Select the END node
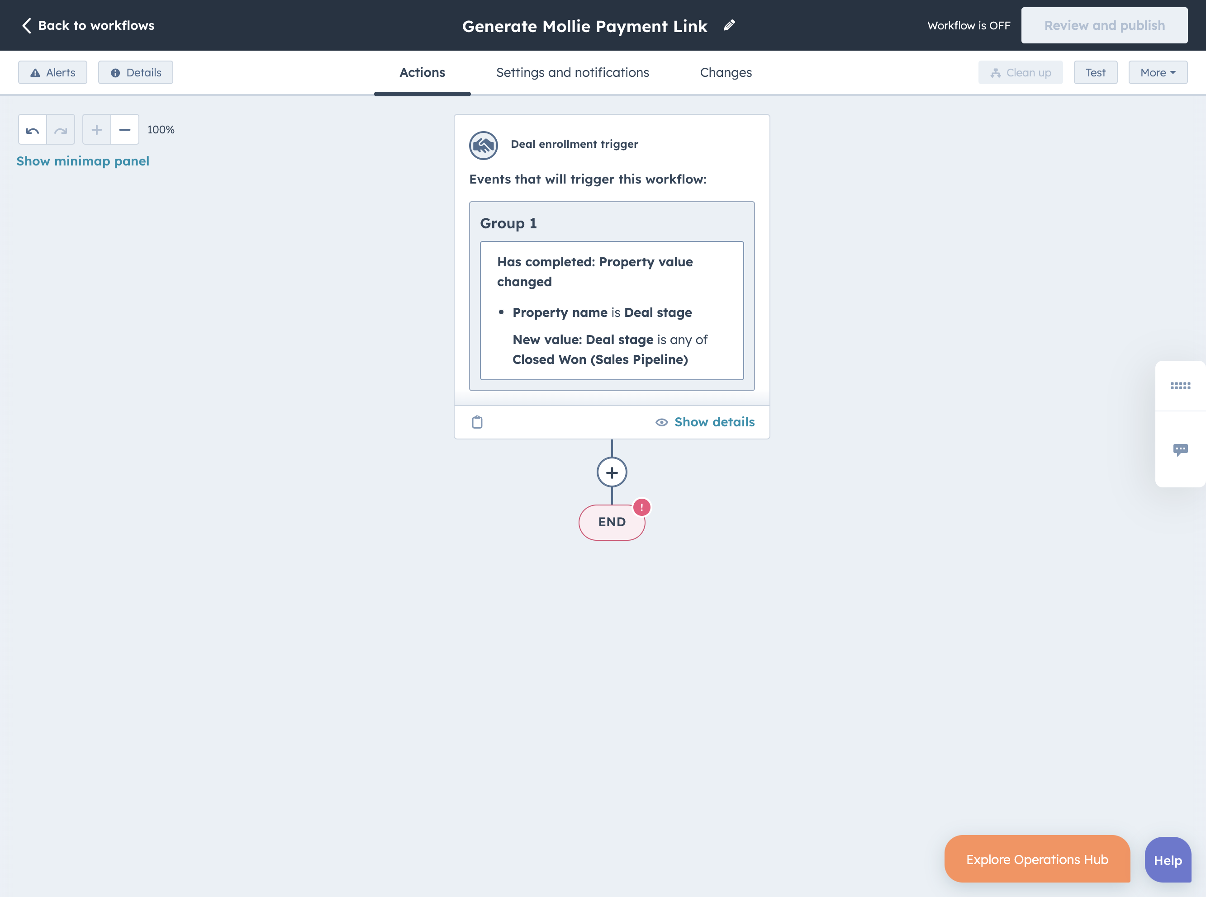 [612, 522]
